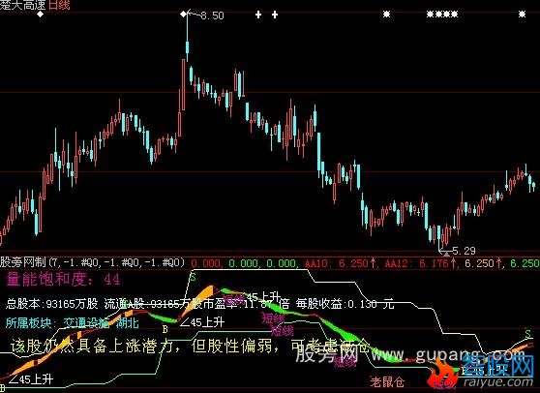The height and width of the screenshot is (393, 540).
Task: Click the green S sell signal at the indicator peak
Action: point(193,277)
